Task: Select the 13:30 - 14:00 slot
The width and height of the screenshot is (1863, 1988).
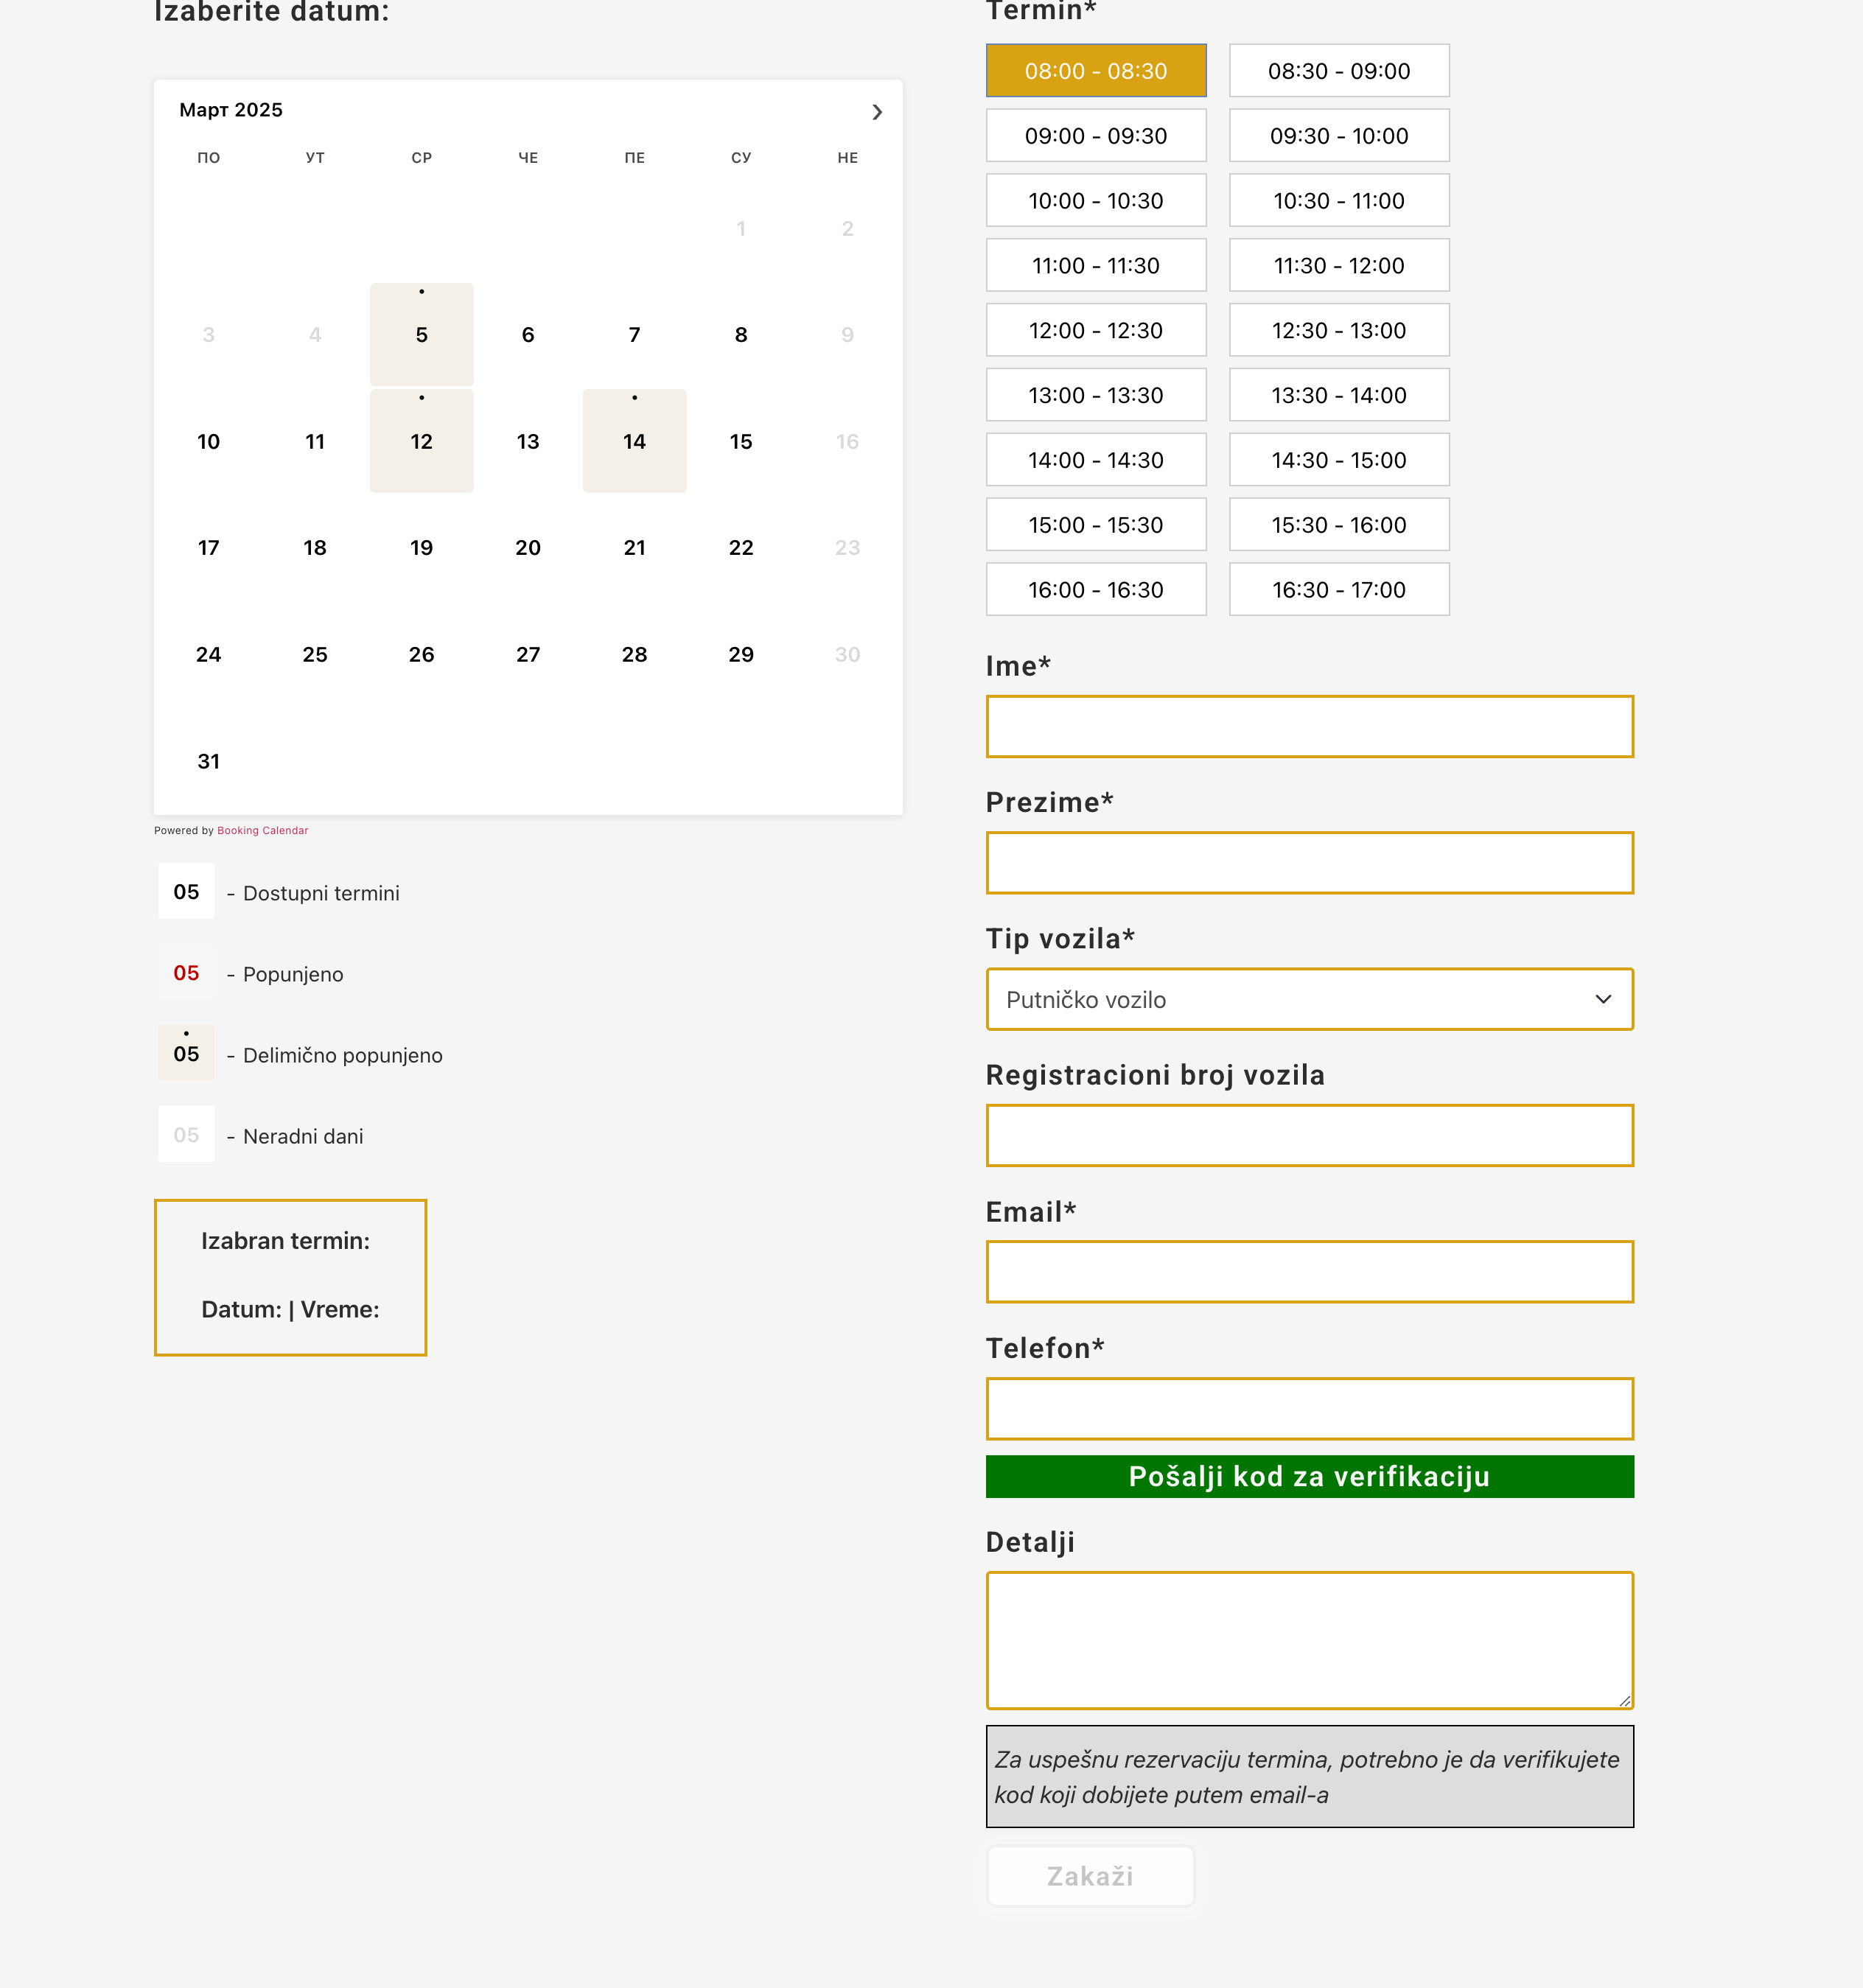Action: [1339, 395]
